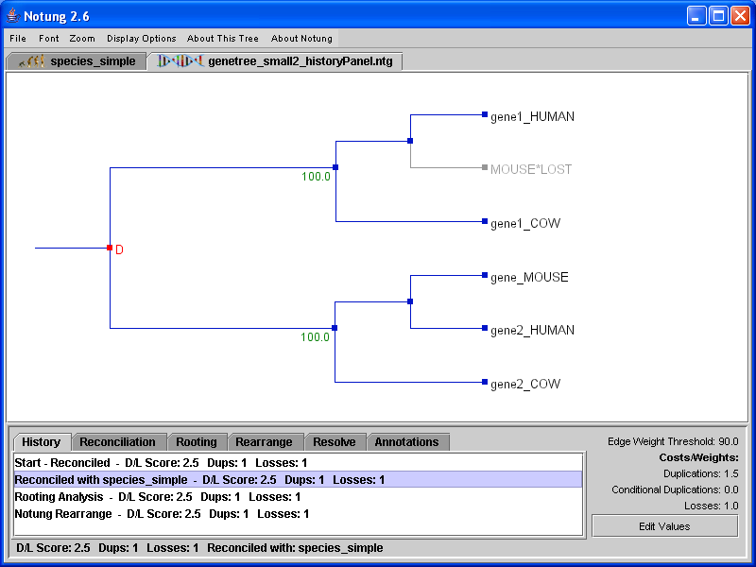Open the File menu
This screenshot has height=567, width=756.
click(18, 39)
